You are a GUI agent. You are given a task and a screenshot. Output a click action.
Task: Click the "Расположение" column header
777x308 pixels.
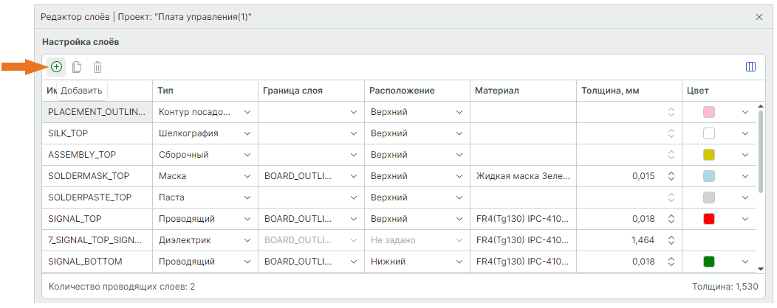pos(402,90)
